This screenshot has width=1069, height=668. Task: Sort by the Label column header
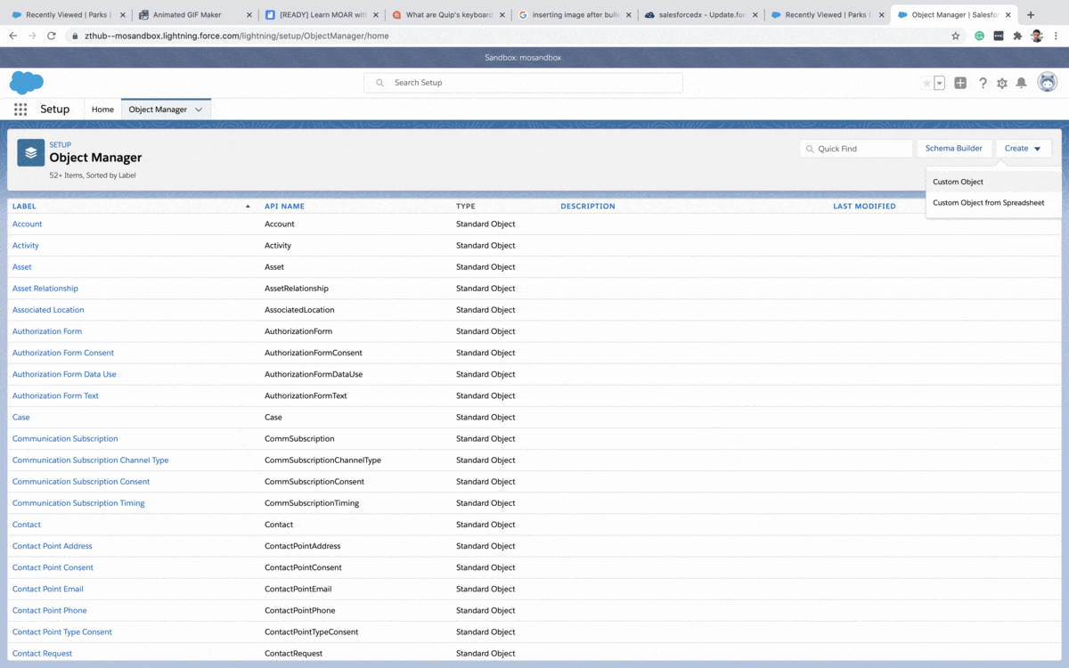[x=24, y=206]
